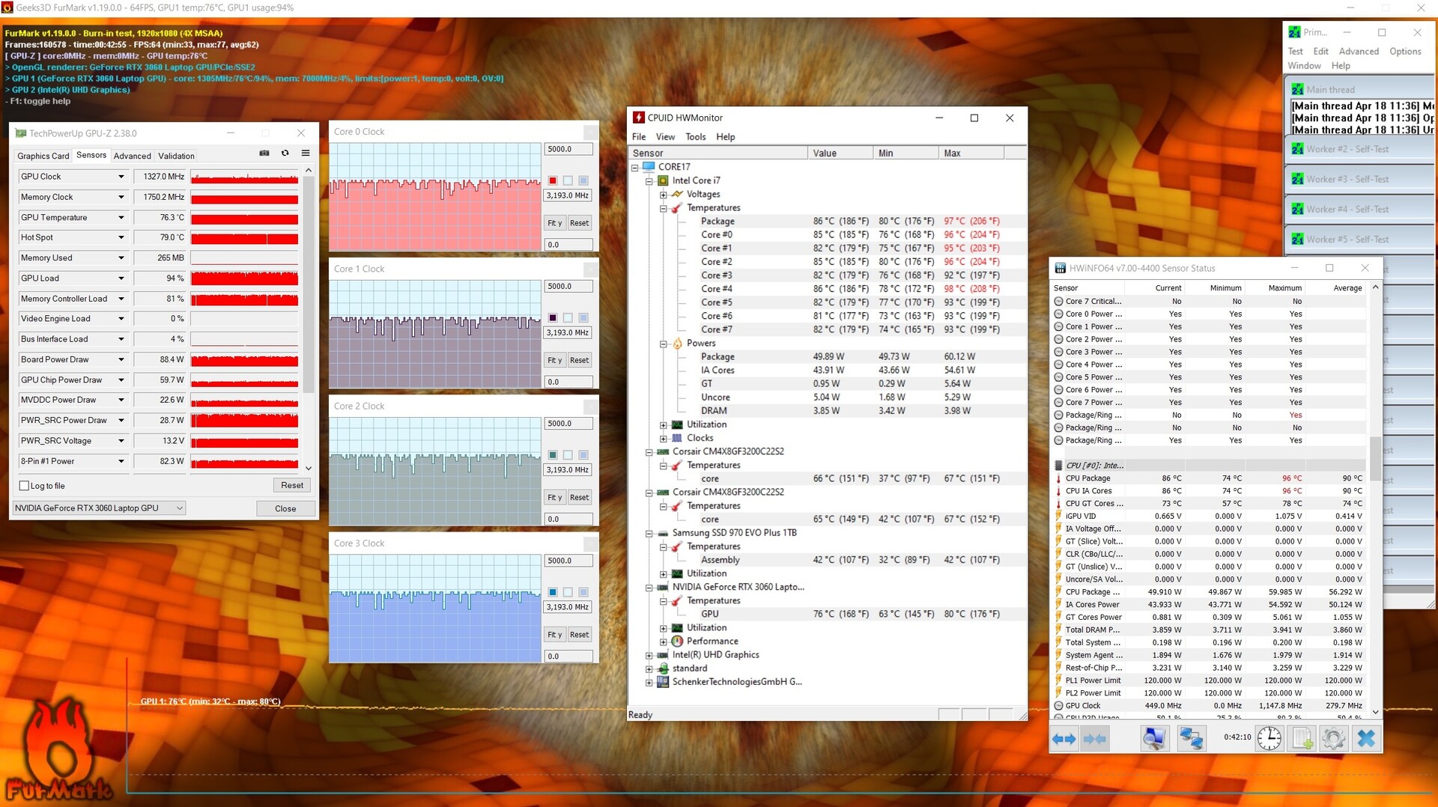The height and width of the screenshot is (807, 1438).
Task: Pick teal color swatch in Core 2 Clock
Action: pyautogui.click(x=553, y=454)
